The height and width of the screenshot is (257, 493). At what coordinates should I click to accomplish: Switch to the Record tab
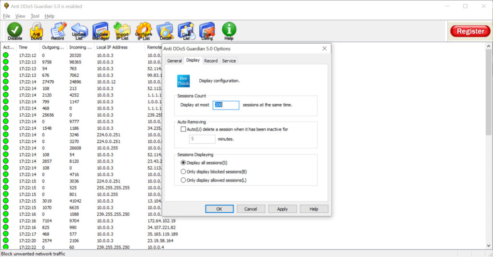tap(211, 61)
